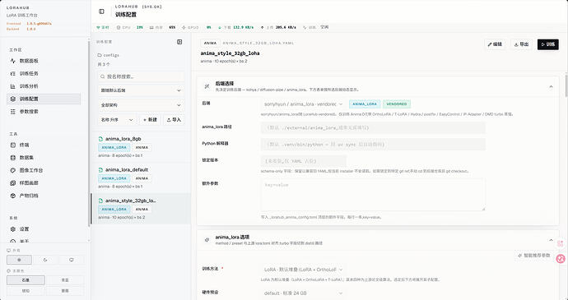
Task: Switch to dark appearance mode (moon icon)
Action: (45, 260)
